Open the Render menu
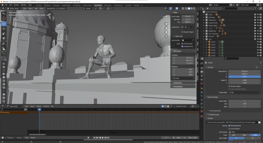This screenshot has height=143, width=263. point(16,5)
